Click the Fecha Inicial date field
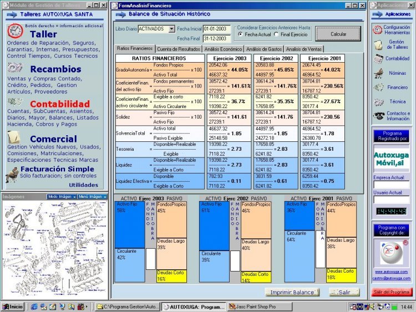Screen dimensions: 416x312 click(217, 29)
